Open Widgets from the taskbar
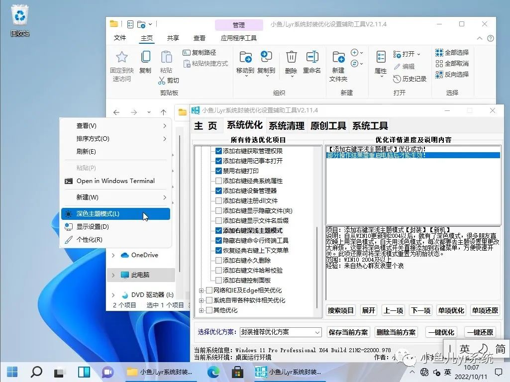The height and width of the screenshot is (382, 510). pos(84,372)
